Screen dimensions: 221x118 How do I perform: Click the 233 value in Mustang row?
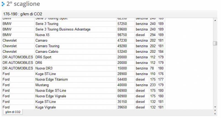pos(153,85)
